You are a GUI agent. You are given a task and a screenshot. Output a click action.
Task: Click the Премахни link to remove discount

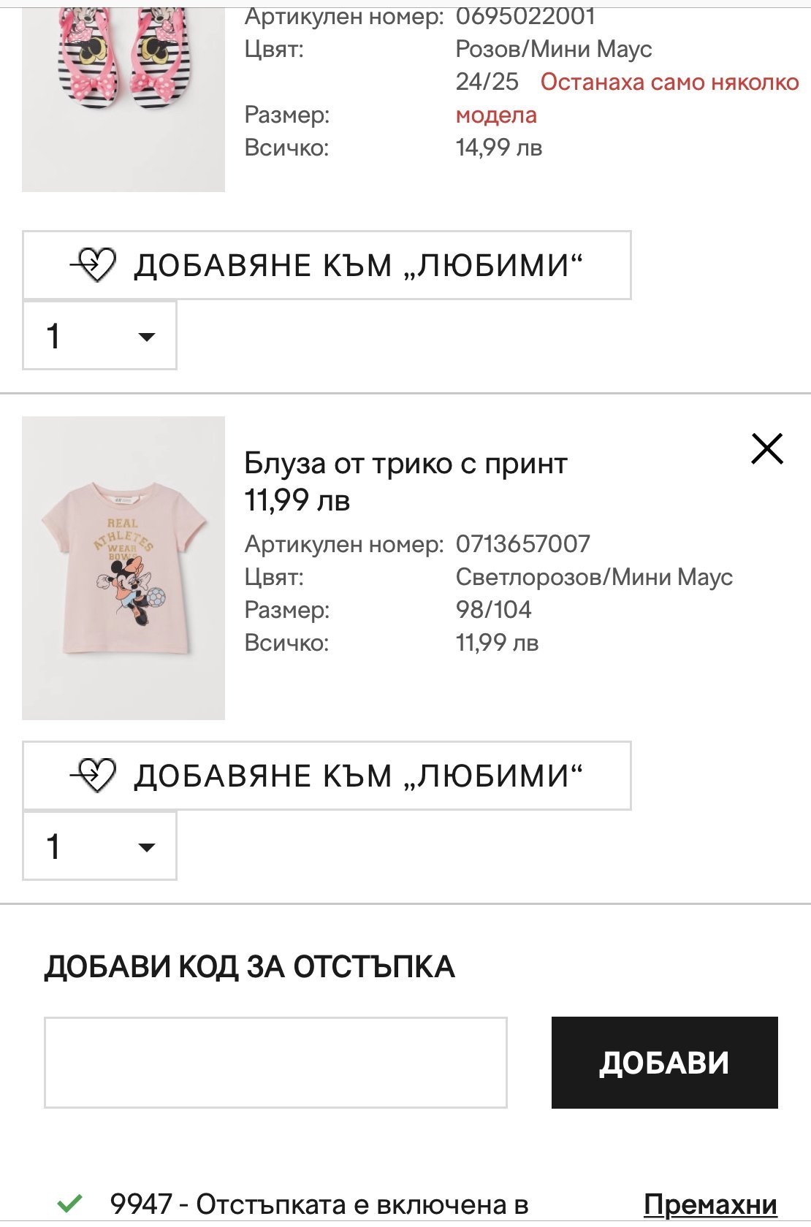tap(709, 1204)
